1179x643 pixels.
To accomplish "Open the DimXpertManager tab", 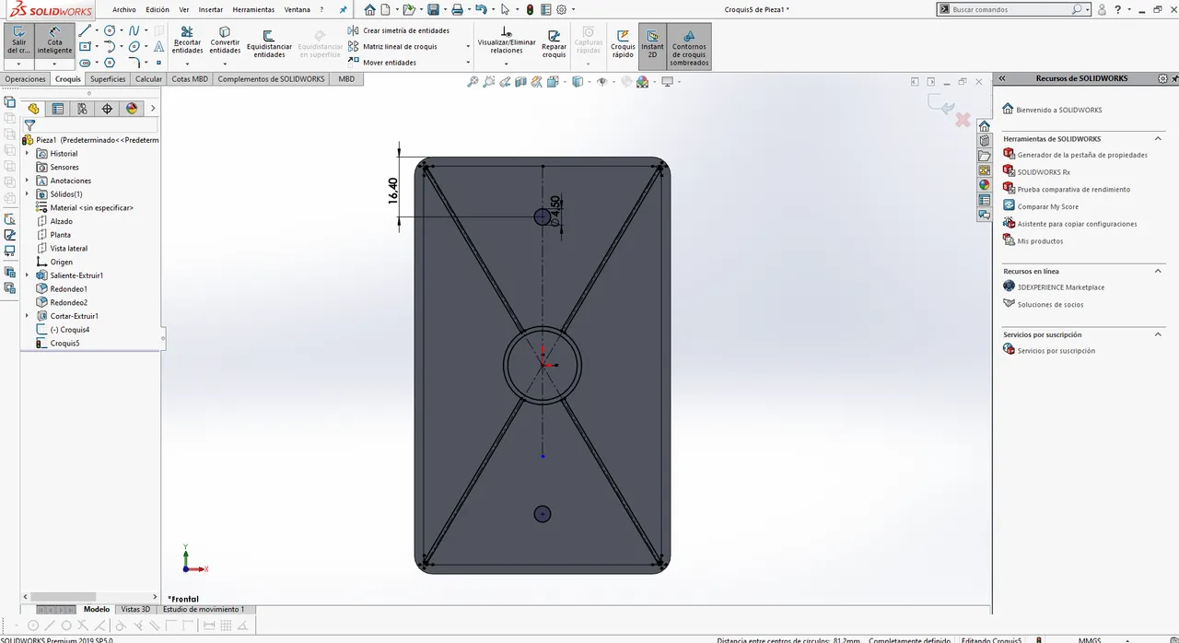I will 107,109.
